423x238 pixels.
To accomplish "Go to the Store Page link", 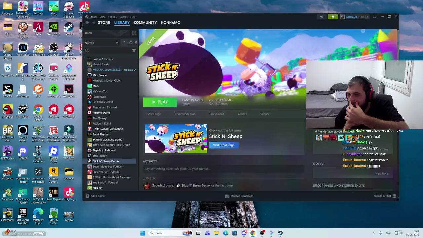I will click(154, 114).
